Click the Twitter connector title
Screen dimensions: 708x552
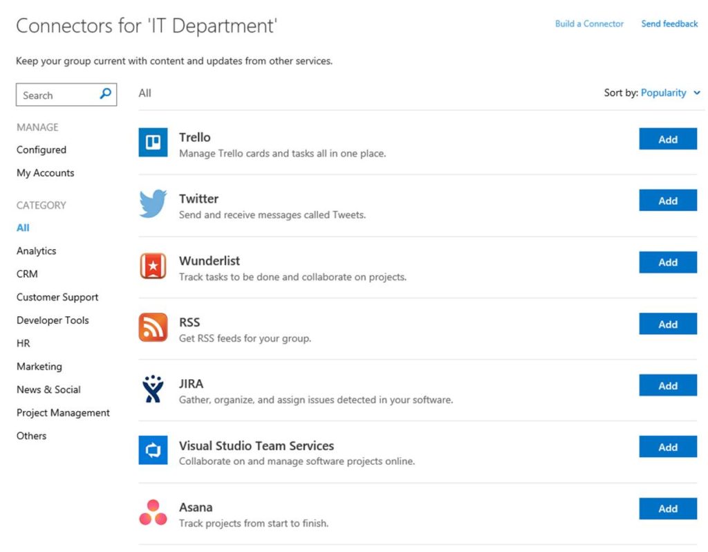tap(198, 199)
